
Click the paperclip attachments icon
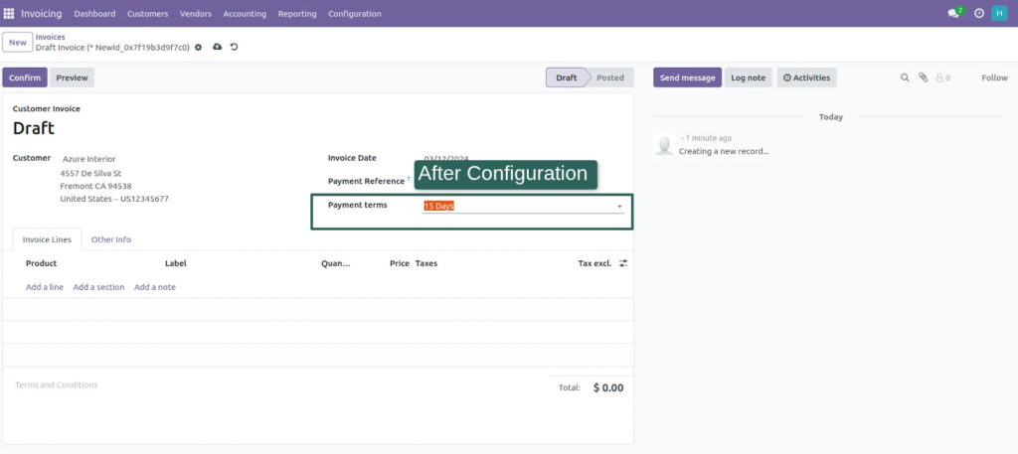[923, 77]
